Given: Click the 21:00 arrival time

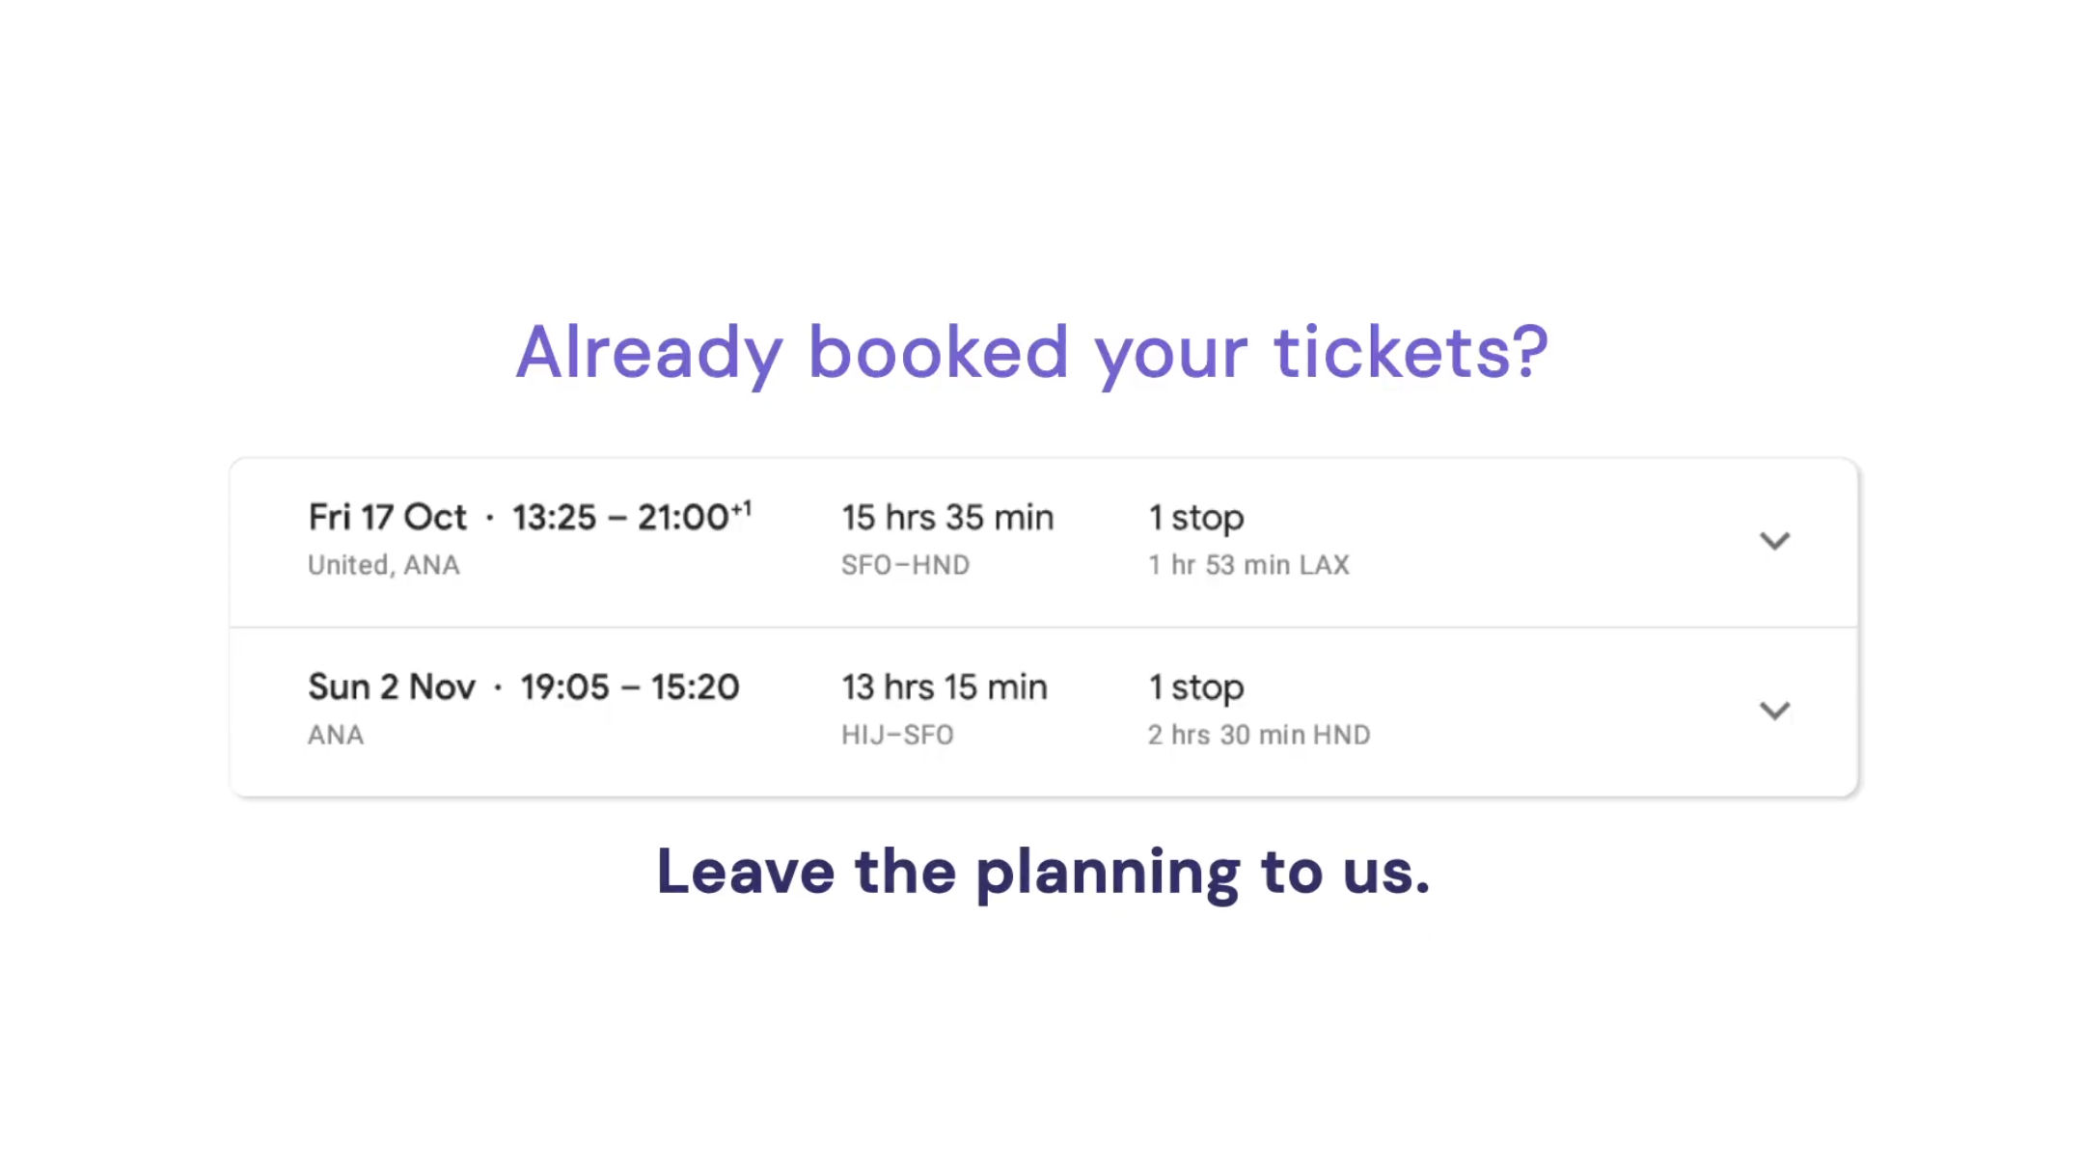Looking at the screenshot, I should tap(683, 518).
